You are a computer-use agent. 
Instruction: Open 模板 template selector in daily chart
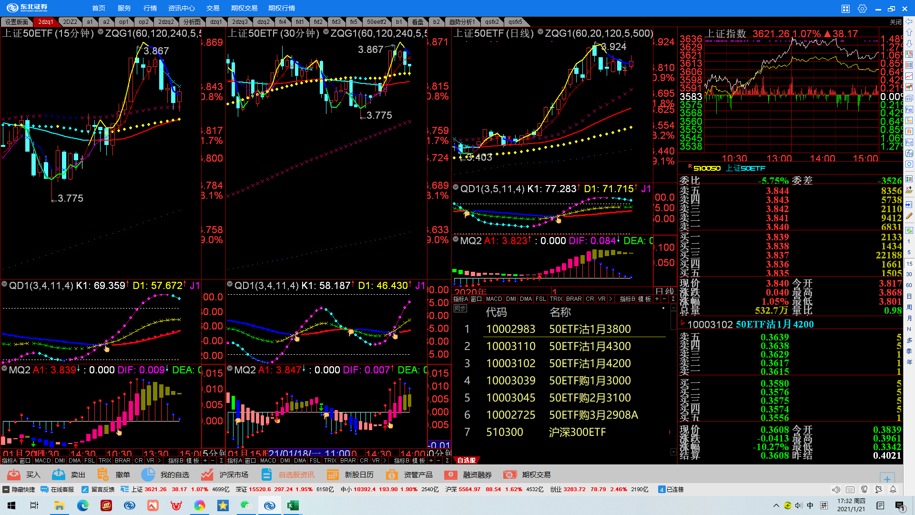644,299
